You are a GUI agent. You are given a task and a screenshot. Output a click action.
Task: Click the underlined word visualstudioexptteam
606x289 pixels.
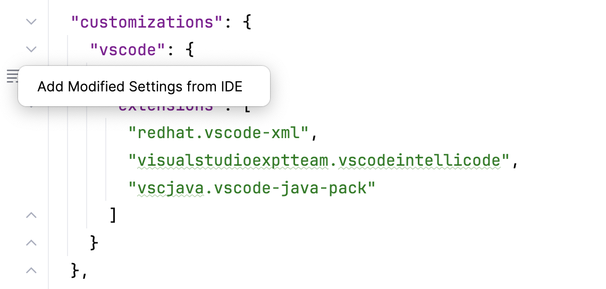233,160
